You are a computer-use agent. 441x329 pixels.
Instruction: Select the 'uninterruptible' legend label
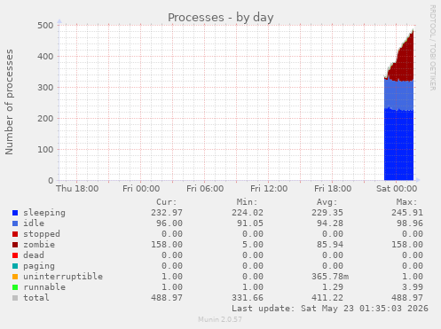point(63,277)
